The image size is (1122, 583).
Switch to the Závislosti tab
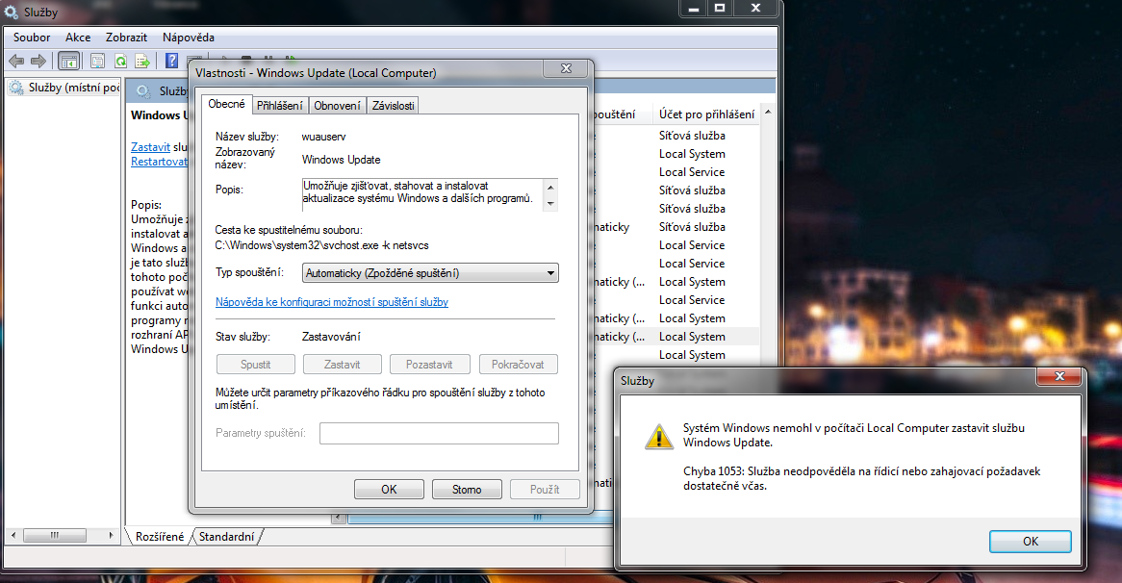(393, 106)
